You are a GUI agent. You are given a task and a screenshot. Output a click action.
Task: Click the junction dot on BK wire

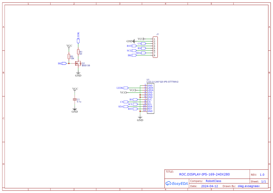69,63
